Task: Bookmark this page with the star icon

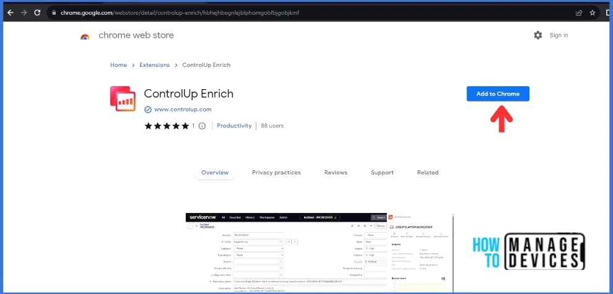Action: click(593, 13)
